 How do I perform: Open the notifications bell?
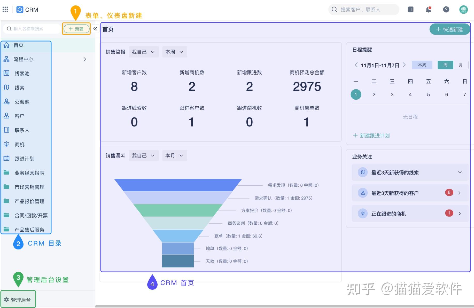[429, 10]
